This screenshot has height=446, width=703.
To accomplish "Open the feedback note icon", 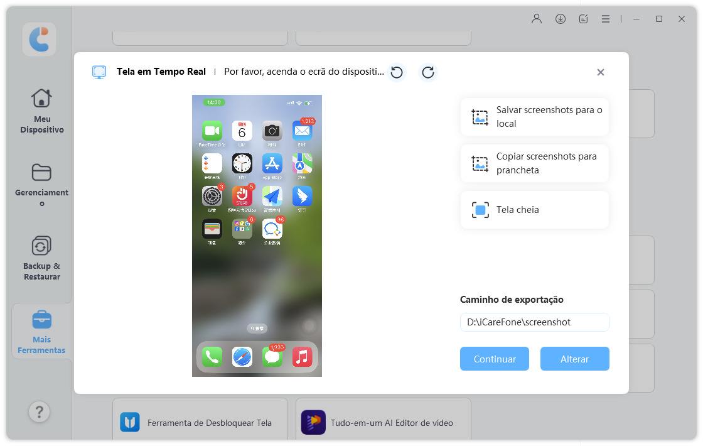I will pos(584,19).
